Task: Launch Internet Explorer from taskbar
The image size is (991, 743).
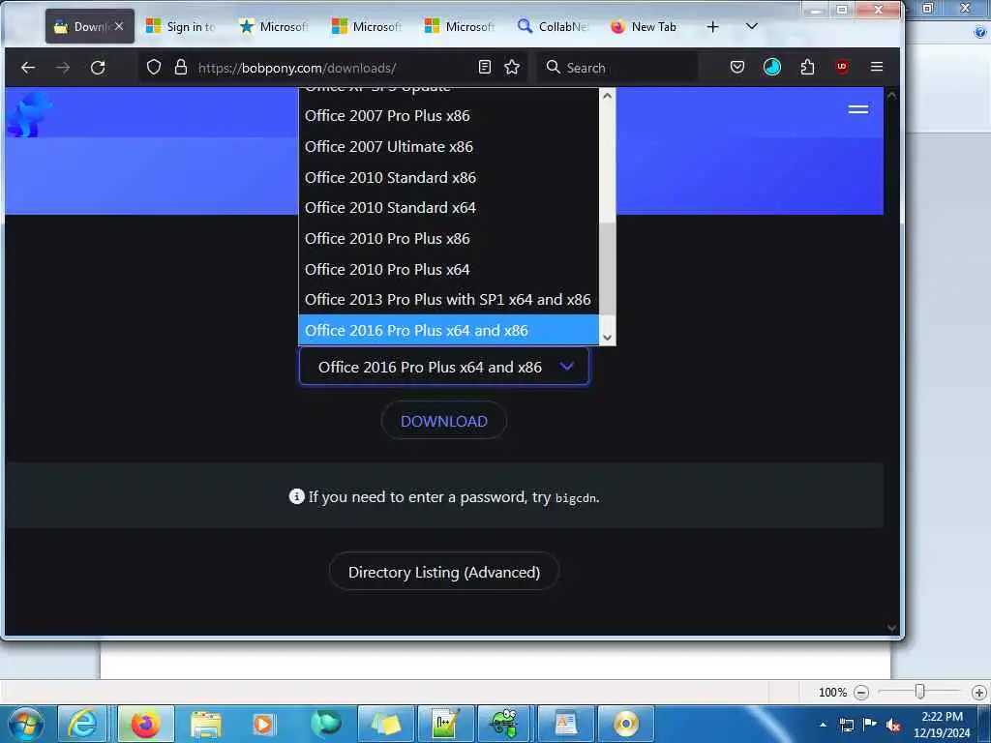Action: click(x=83, y=724)
